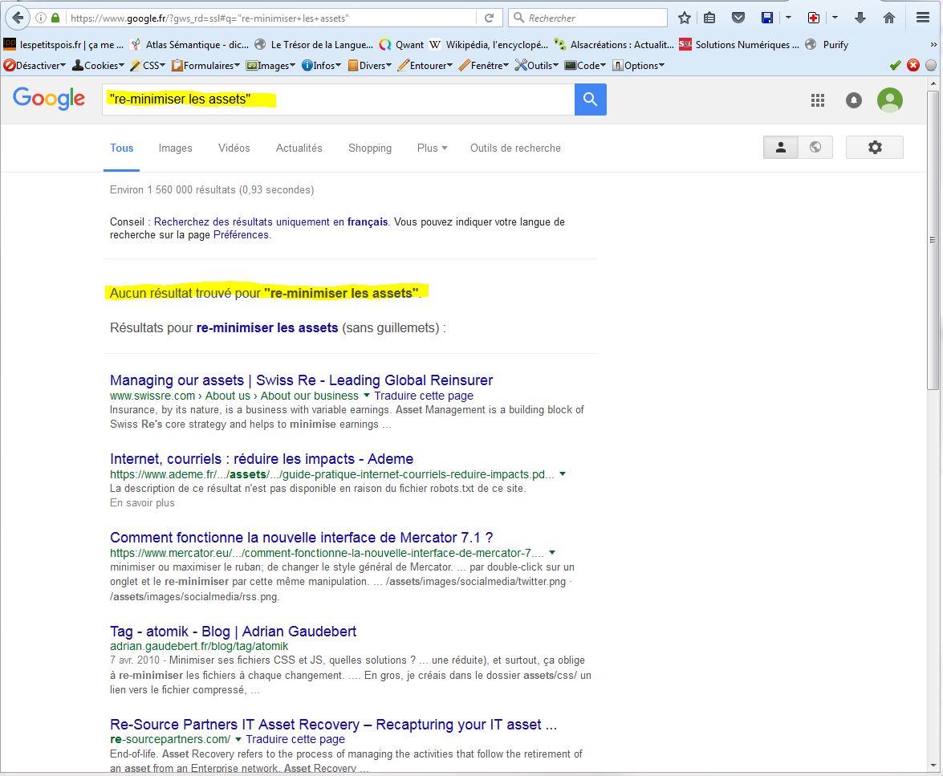
Task: Reload the page from the address bar
Action: point(488,18)
